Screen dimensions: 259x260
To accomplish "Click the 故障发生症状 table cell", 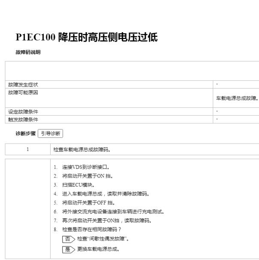I will 109,85.
